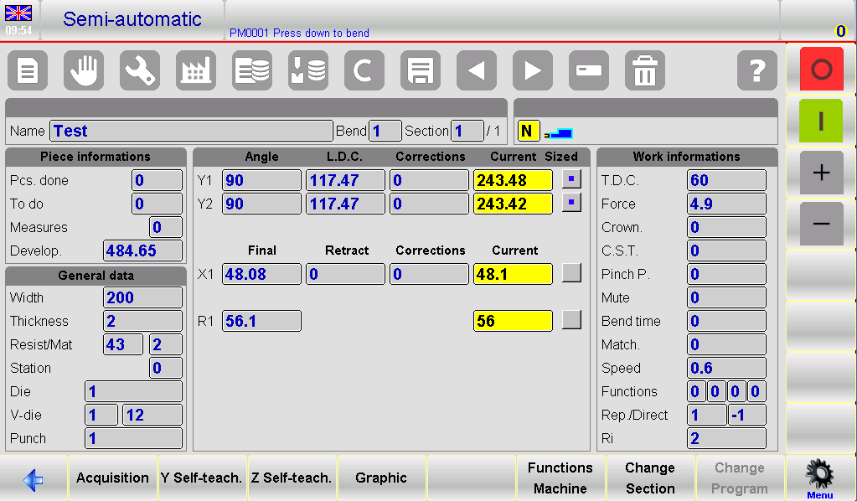The width and height of the screenshot is (857, 501).
Task: Click the factory machine icon
Action: pos(196,70)
